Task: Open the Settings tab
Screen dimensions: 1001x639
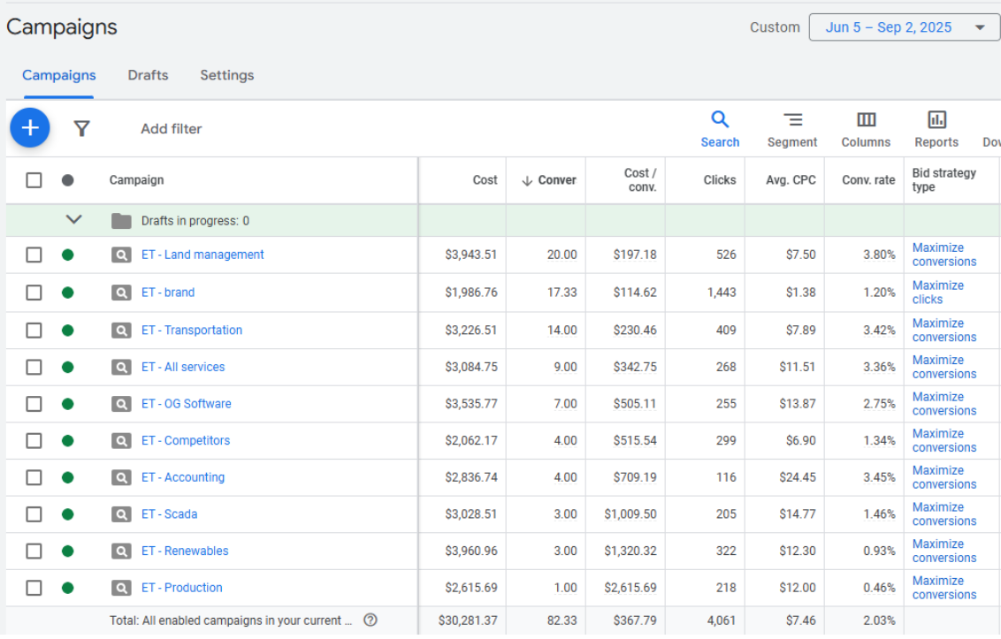Action: (x=226, y=75)
